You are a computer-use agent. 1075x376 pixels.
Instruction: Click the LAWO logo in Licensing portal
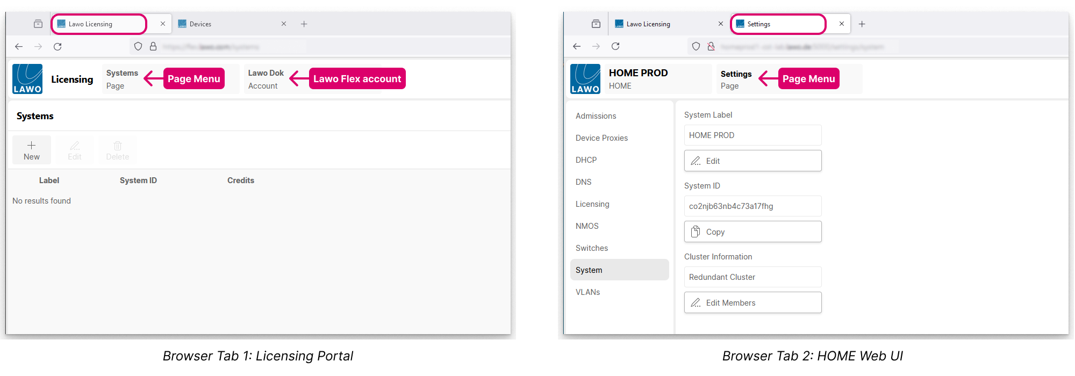[x=27, y=79]
